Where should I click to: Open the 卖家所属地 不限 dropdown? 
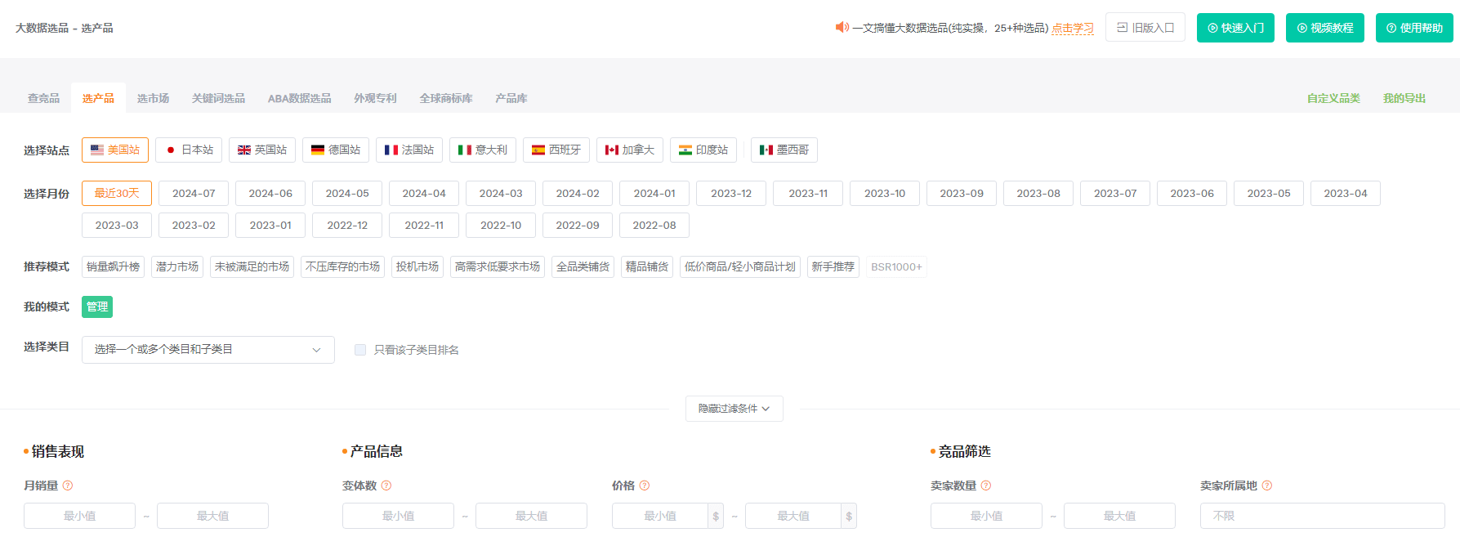click(x=1323, y=516)
